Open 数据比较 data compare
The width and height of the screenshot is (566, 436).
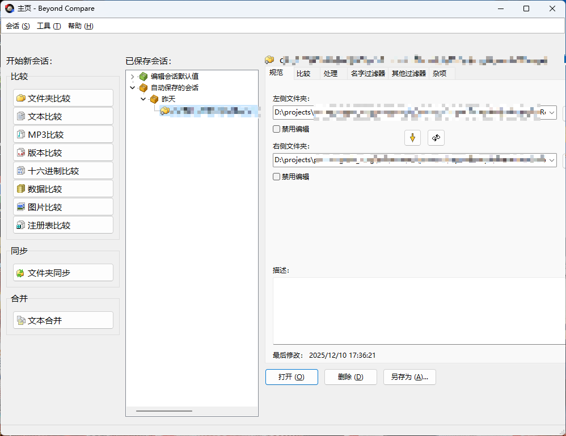(x=63, y=188)
